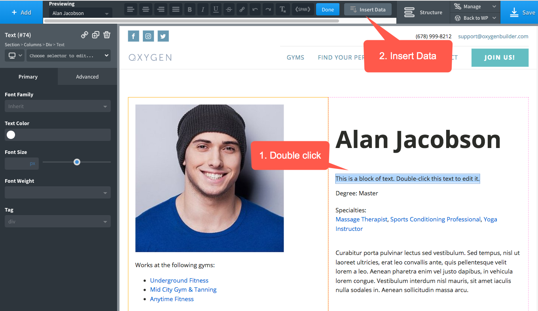
Task: Click Section in the breadcrumb
Action: (x=12, y=45)
